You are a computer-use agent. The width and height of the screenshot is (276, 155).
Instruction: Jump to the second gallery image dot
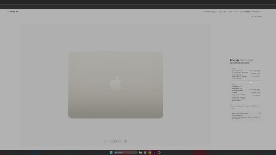(x=114, y=141)
